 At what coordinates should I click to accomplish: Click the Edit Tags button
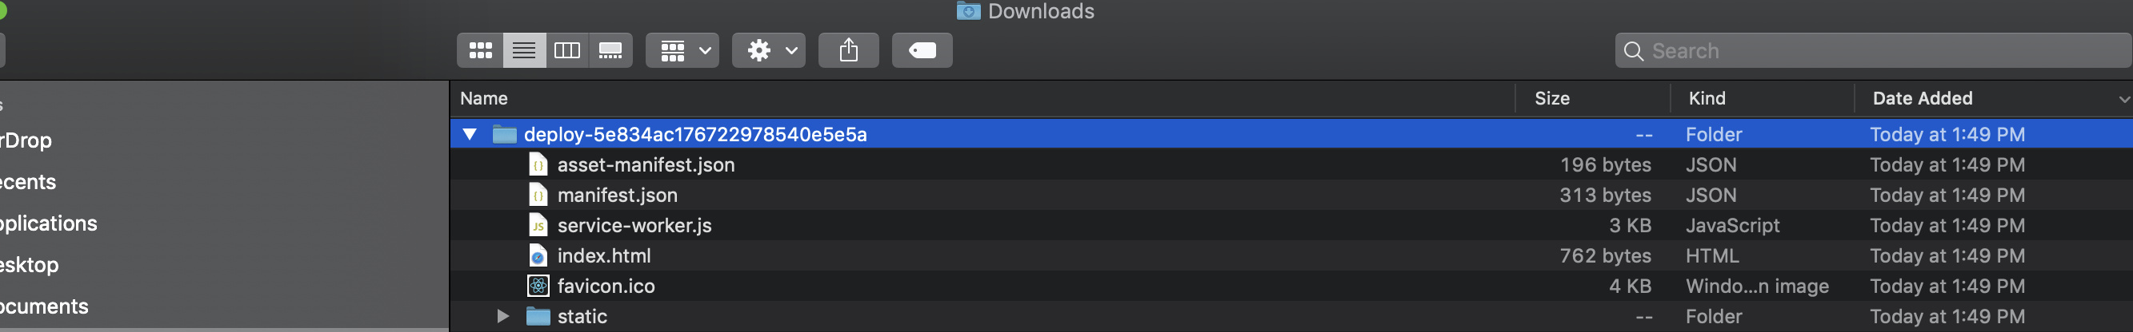click(x=922, y=50)
